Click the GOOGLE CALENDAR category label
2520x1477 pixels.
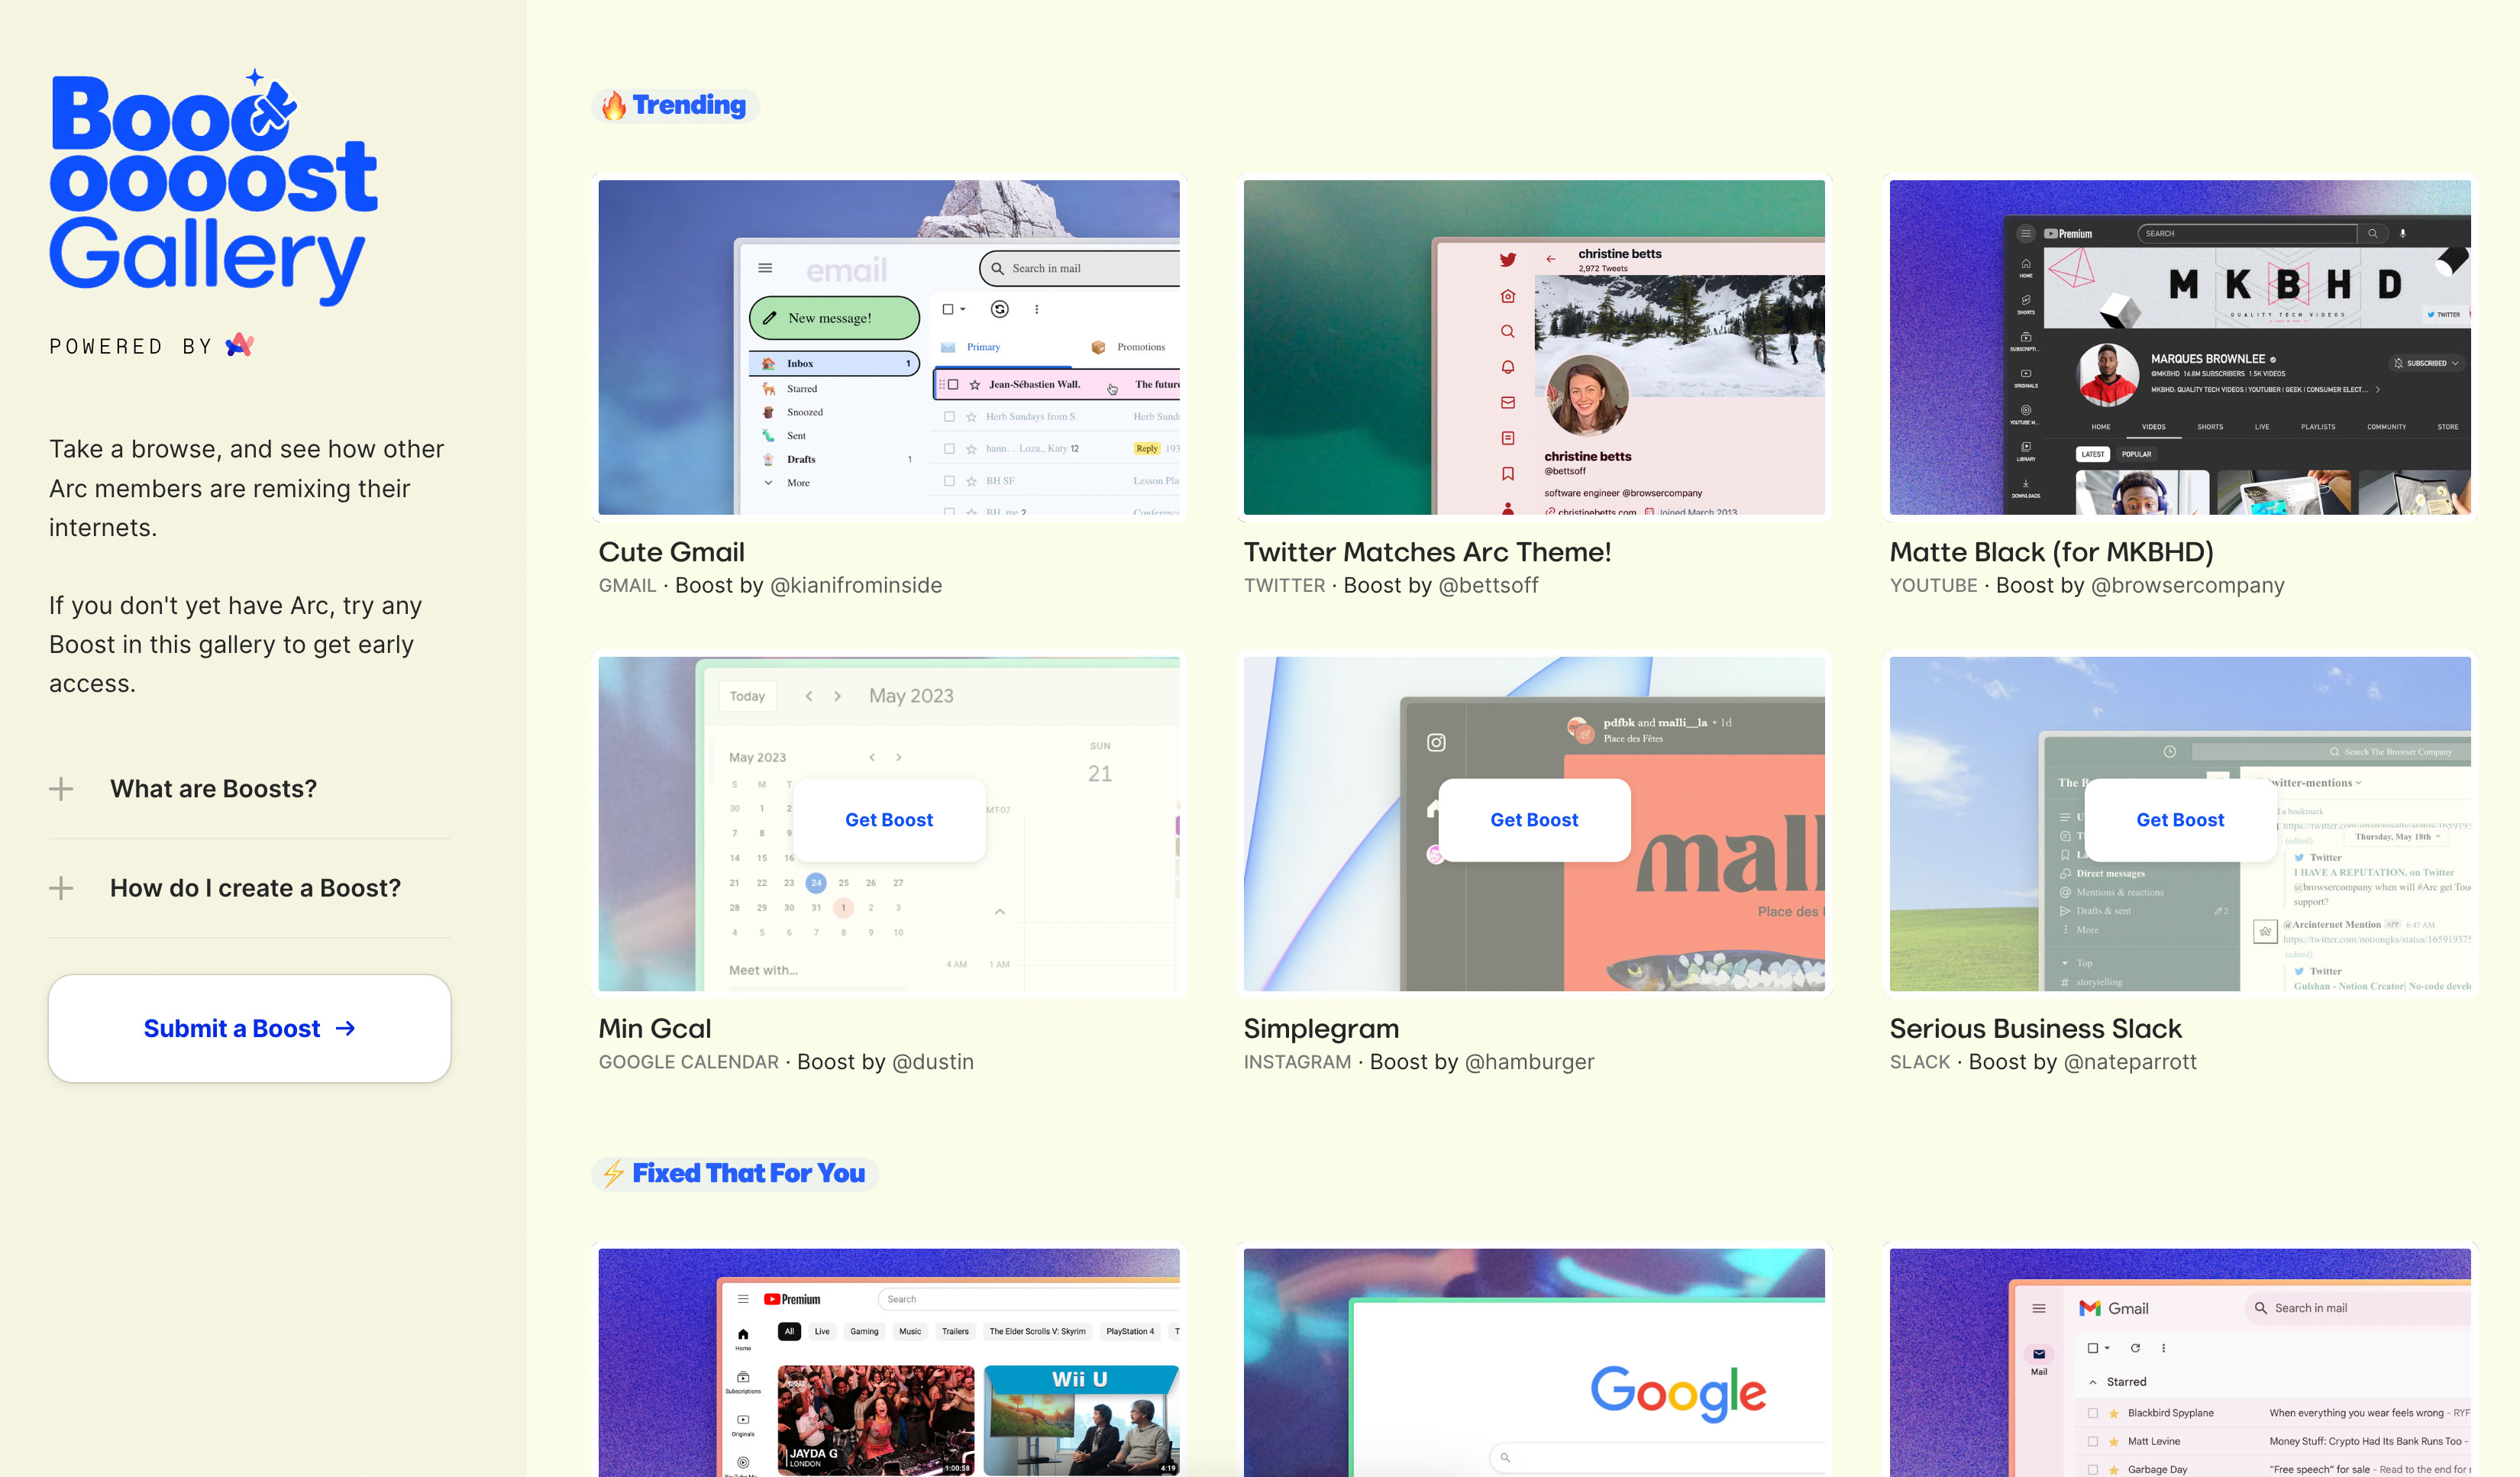pos(688,1062)
